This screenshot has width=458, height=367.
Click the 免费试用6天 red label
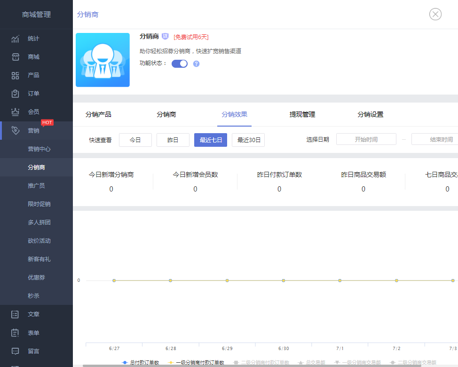point(191,37)
